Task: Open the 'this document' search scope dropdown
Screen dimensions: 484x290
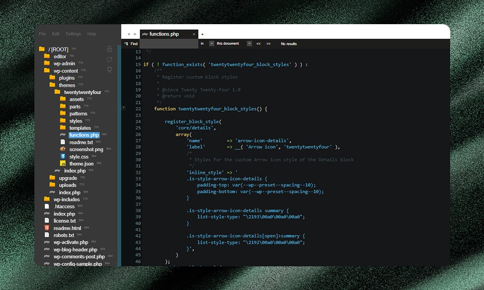Action: point(249,43)
